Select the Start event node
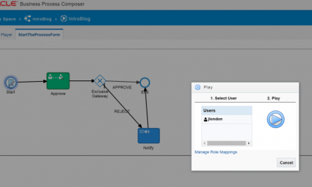The width and height of the screenshot is (312, 187). click(x=11, y=82)
